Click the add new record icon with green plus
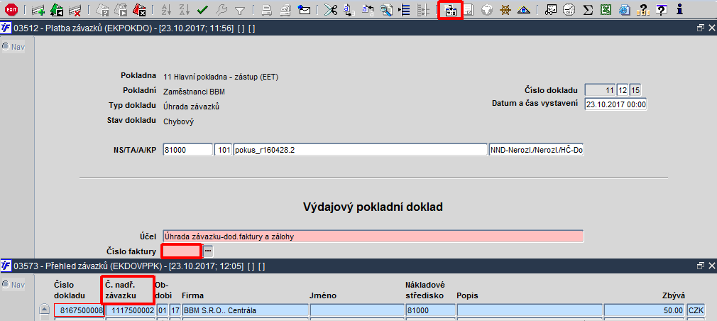 38,10
